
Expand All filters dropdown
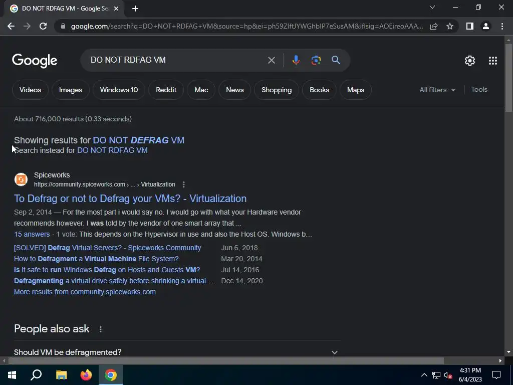(x=437, y=90)
